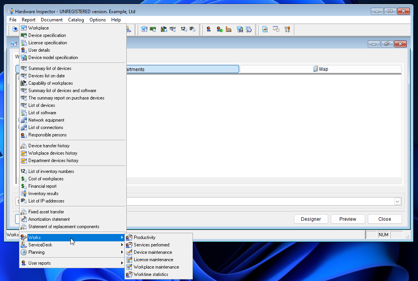Screen dimensions: 418x281
Task: Click the factory building toolbar icon
Action: pos(229,29)
